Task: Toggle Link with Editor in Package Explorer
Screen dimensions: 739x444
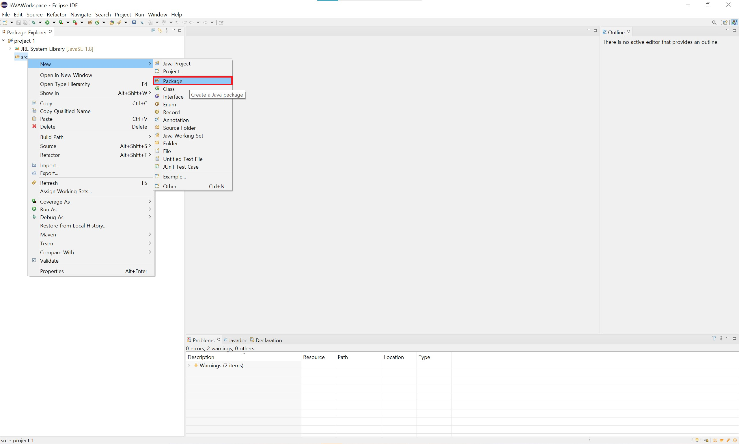Action: [x=160, y=31]
